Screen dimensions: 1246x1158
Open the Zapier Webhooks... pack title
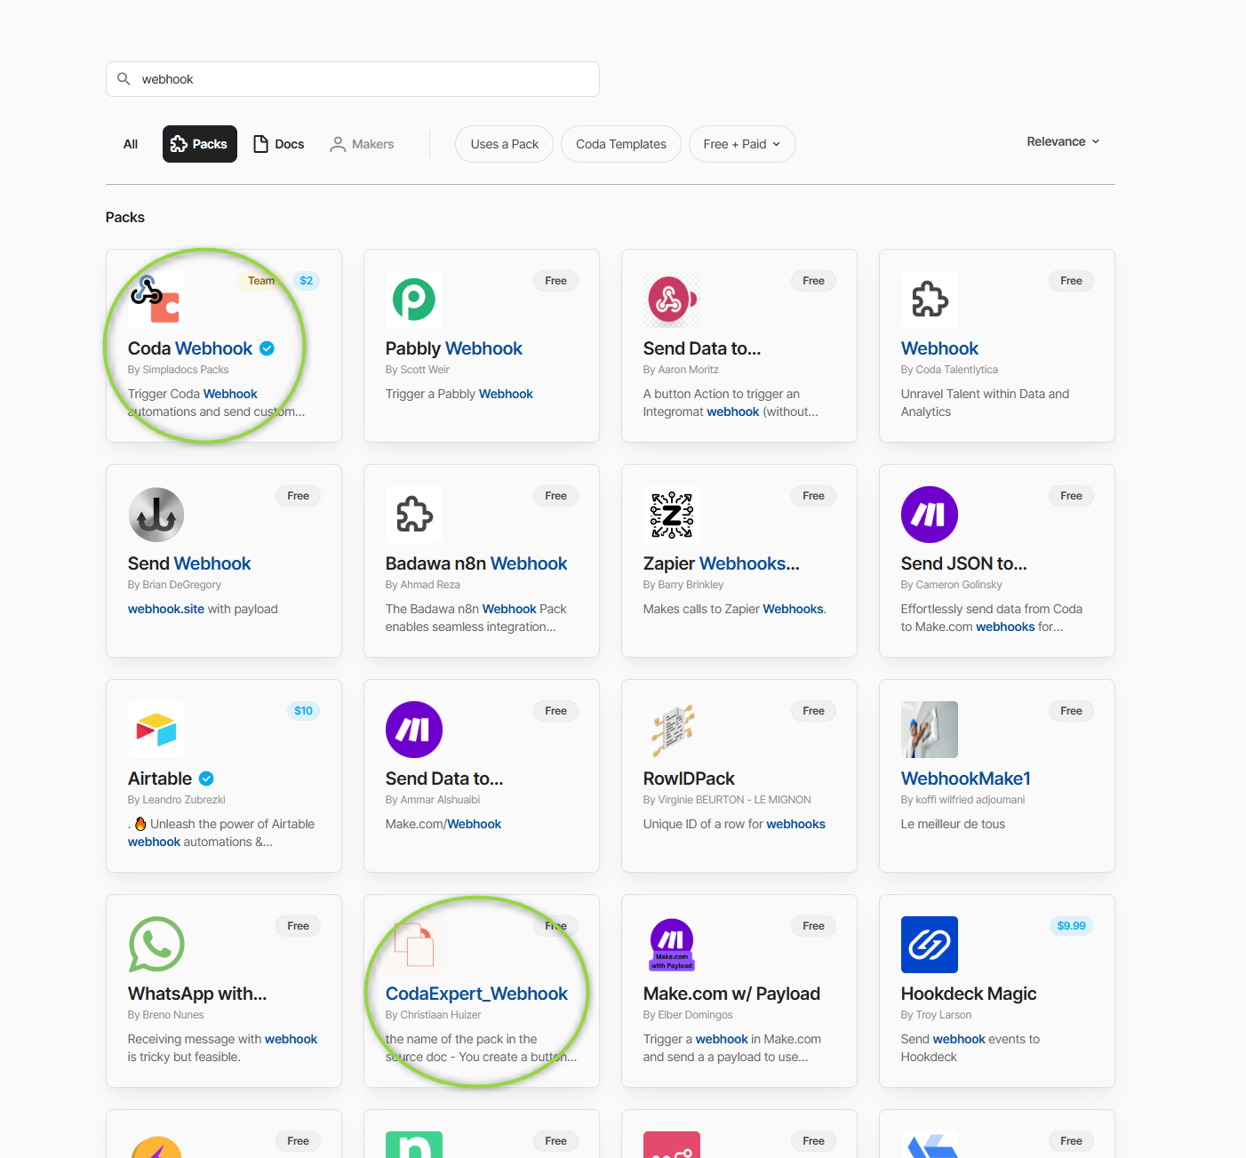722,563
